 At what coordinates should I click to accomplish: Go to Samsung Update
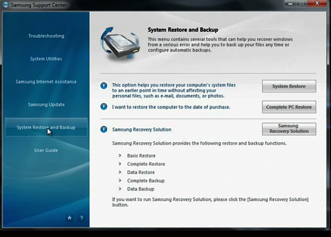pyautogui.click(x=46, y=104)
